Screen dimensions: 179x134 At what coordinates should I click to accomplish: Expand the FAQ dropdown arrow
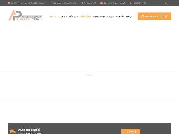(113, 16)
